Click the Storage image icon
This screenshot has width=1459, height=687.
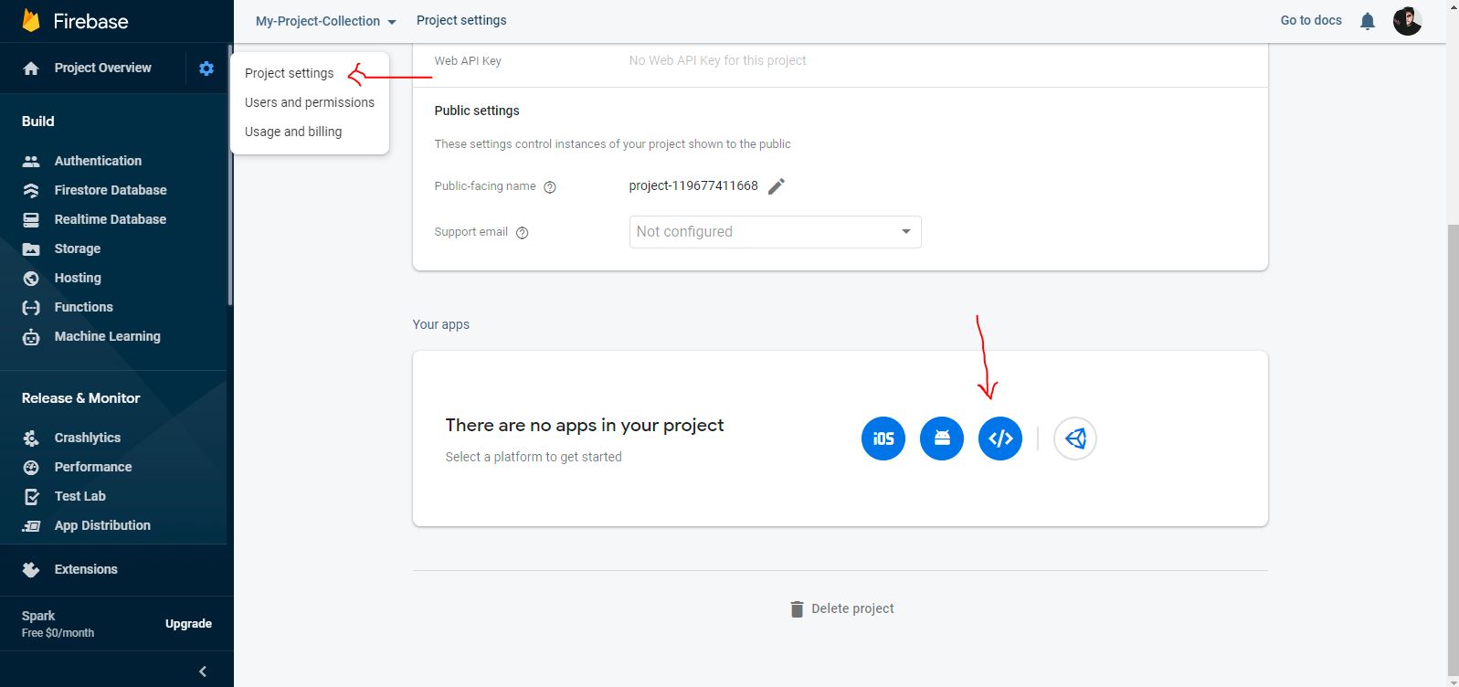click(31, 249)
